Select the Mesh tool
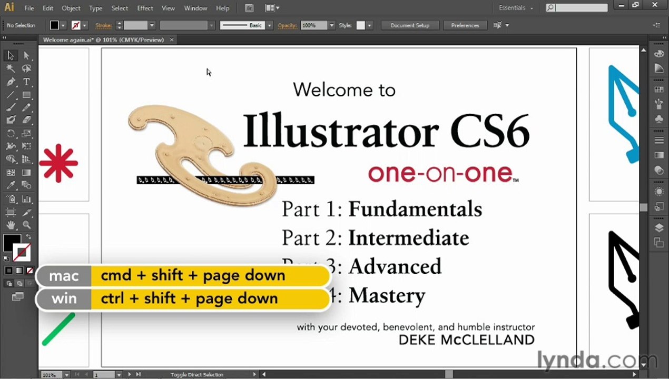 point(11,173)
